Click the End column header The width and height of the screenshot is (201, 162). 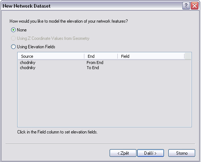click(101, 56)
